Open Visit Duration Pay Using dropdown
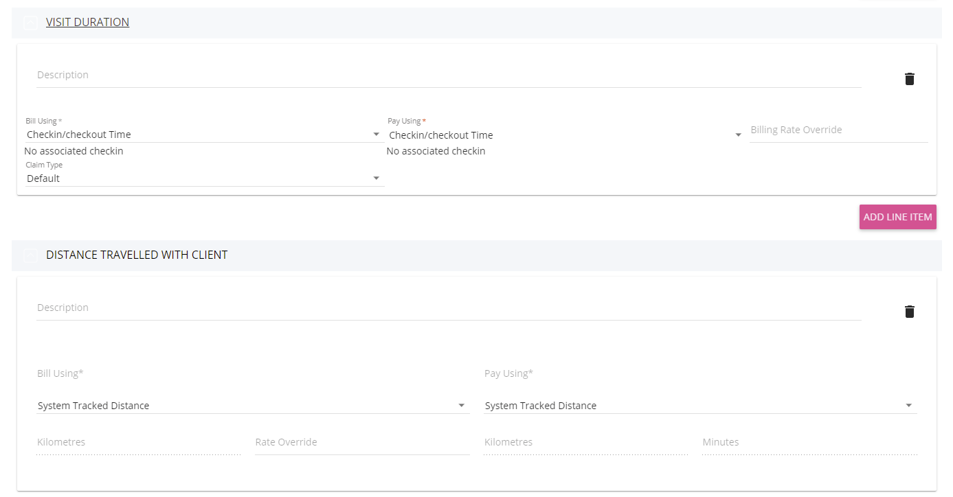953x497 pixels. [565, 135]
